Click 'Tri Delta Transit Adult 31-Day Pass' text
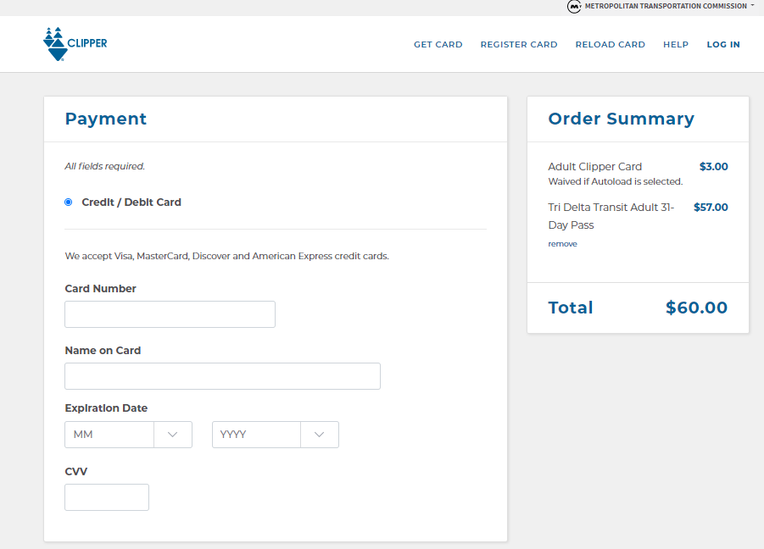This screenshot has width=764, height=549. [x=611, y=216]
